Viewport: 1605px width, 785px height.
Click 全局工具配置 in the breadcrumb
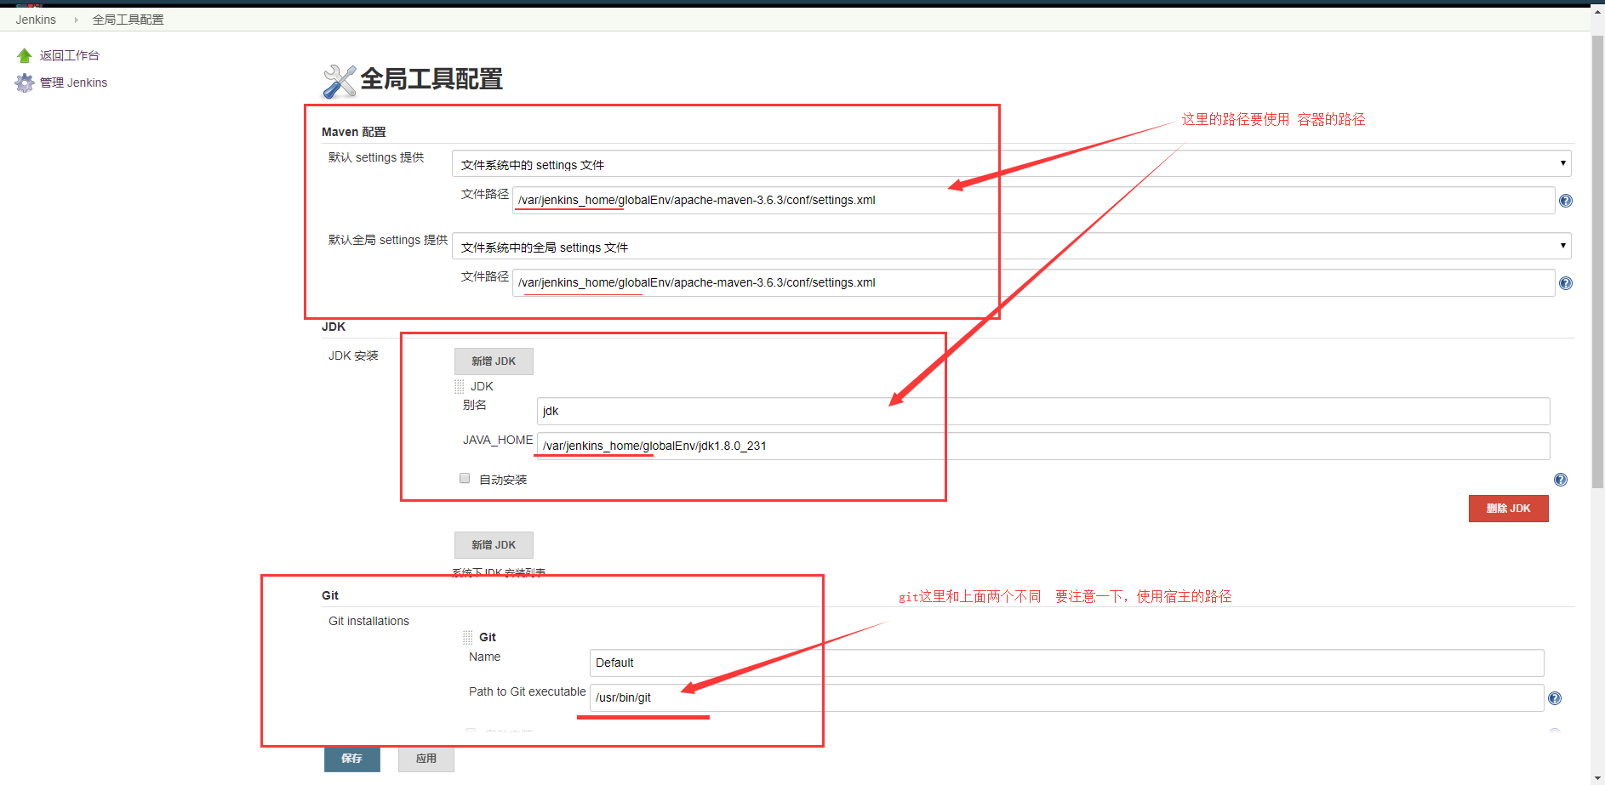pyautogui.click(x=128, y=19)
